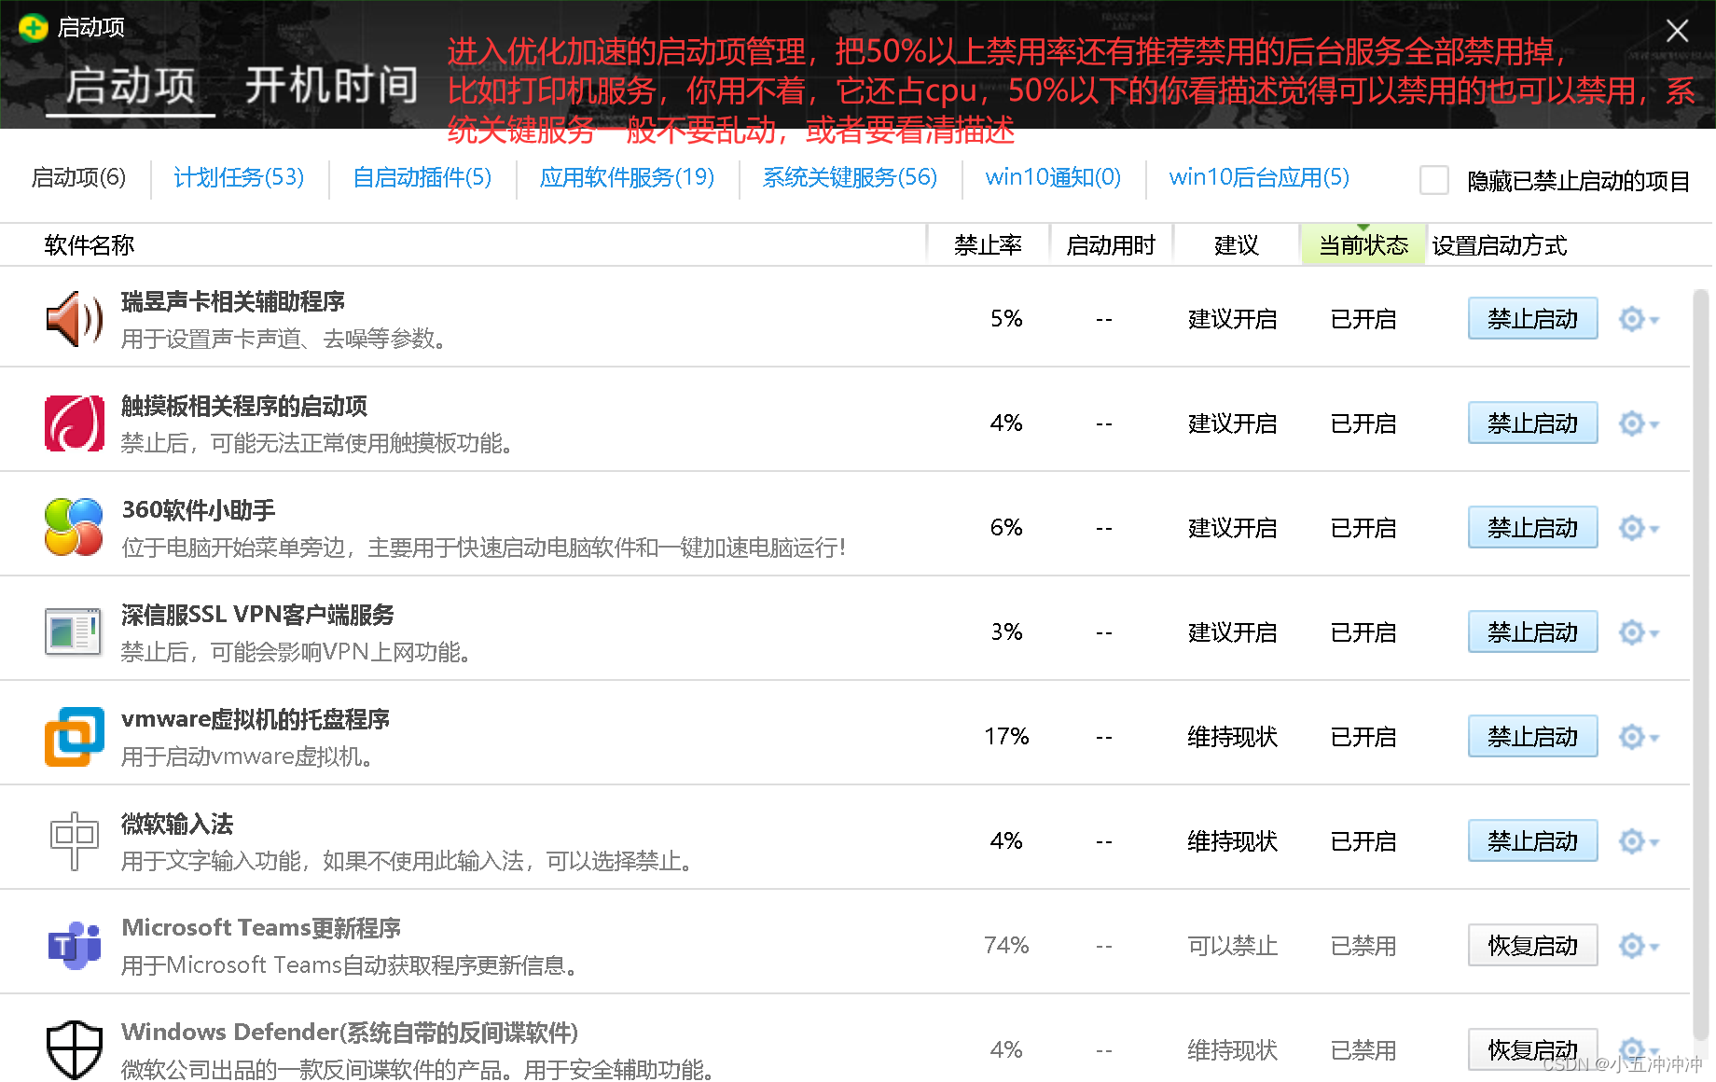This screenshot has width=1716, height=1082.
Task: Click 建议开启 for 360软件小助手 row
Action: point(1232,528)
